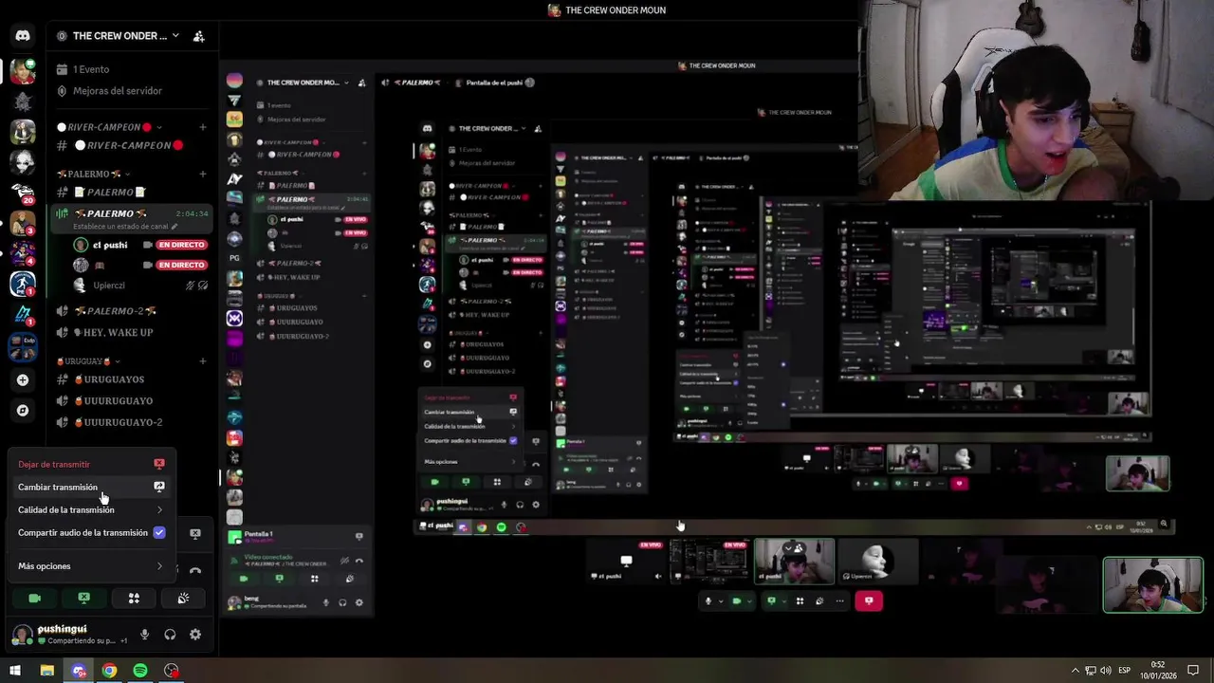Open screen share options chevron in call bar

click(782, 601)
